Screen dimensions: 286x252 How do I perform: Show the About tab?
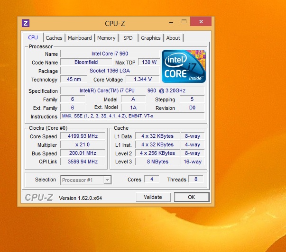click(x=173, y=38)
